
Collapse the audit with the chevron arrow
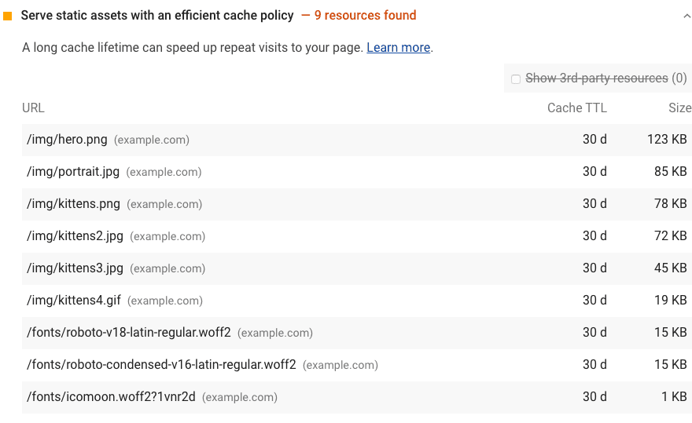click(686, 16)
